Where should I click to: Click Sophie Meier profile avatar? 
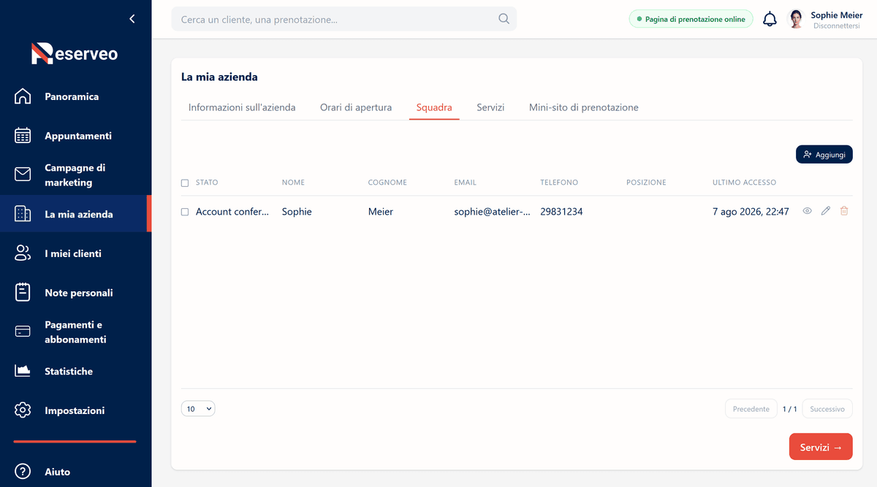coord(796,19)
